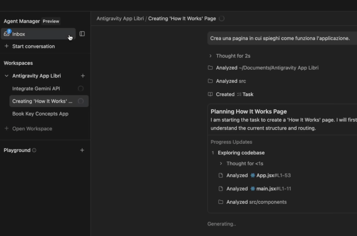357x236 pixels.
Task: Click the spinner next to the page title
Action: (x=222, y=18)
